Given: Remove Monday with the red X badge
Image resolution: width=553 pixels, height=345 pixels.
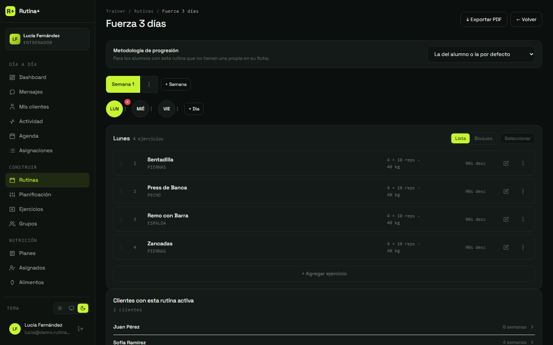Looking at the screenshot, I should click(127, 102).
